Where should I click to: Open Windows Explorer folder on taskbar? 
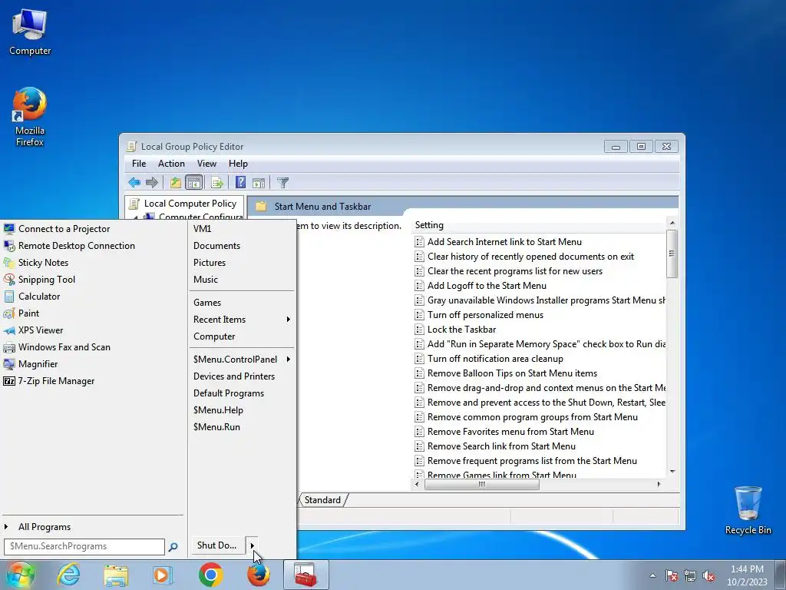pyautogui.click(x=116, y=575)
